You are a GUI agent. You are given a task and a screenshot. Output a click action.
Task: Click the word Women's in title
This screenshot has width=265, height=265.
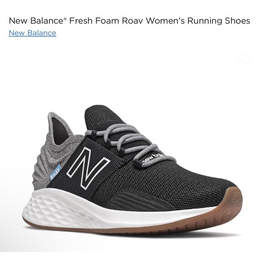coord(165,21)
